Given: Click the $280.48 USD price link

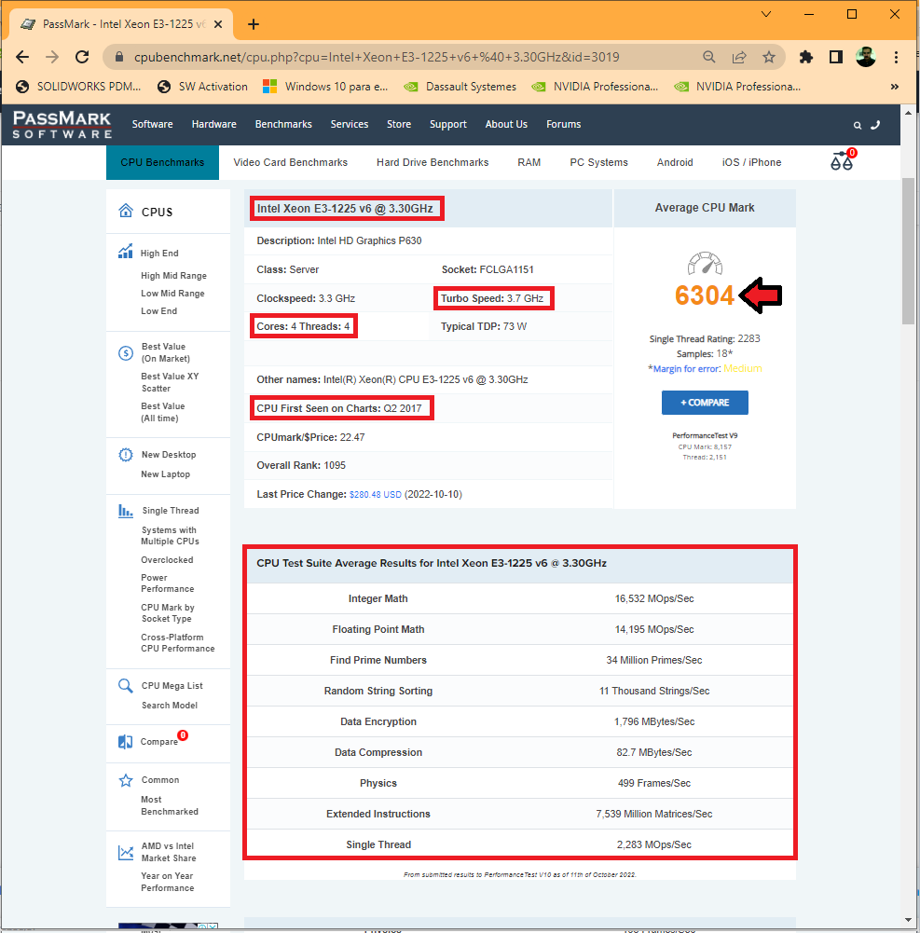Looking at the screenshot, I should [x=375, y=495].
